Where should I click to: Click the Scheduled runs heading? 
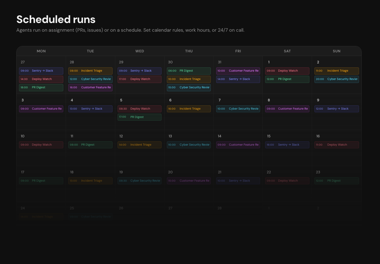(x=56, y=19)
